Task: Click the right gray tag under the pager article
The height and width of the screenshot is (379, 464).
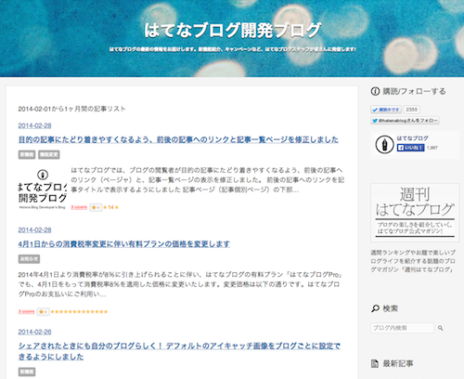Action: coord(49,154)
